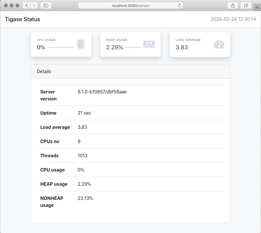Viewport: 261px width, 233px height.
Task: Click the CPU chip icon
Action: point(81,44)
